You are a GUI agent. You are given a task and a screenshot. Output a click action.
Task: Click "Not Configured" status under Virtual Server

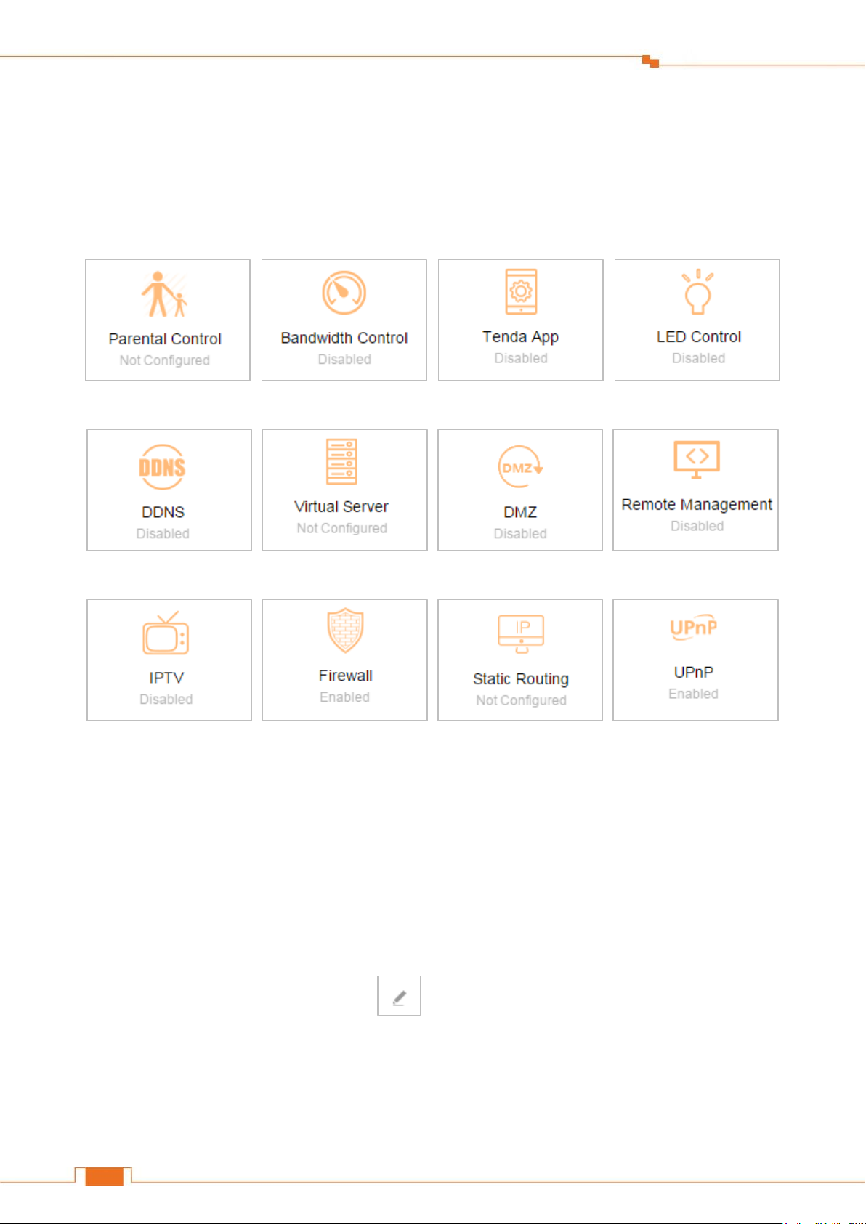tap(341, 528)
